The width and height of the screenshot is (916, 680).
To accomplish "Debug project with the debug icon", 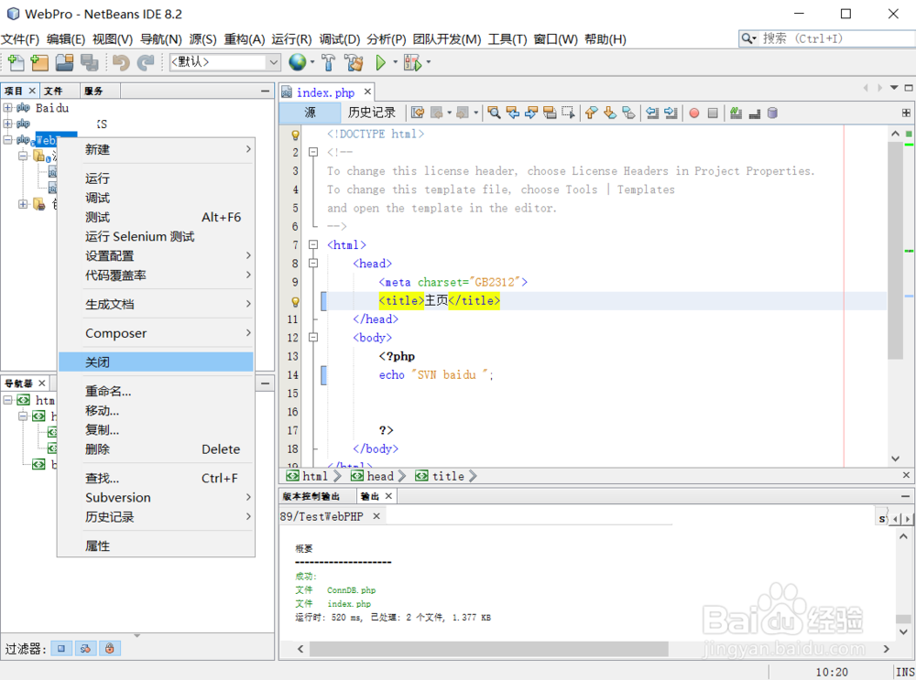I will [412, 62].
